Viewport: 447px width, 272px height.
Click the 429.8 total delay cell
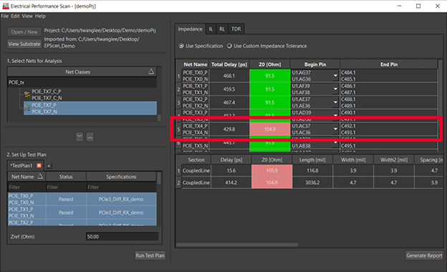coord(229,129)
